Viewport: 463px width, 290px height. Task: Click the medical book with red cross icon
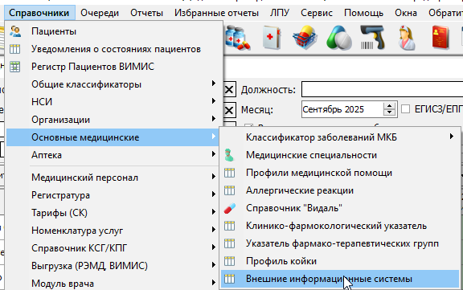[x=272, y=38]
